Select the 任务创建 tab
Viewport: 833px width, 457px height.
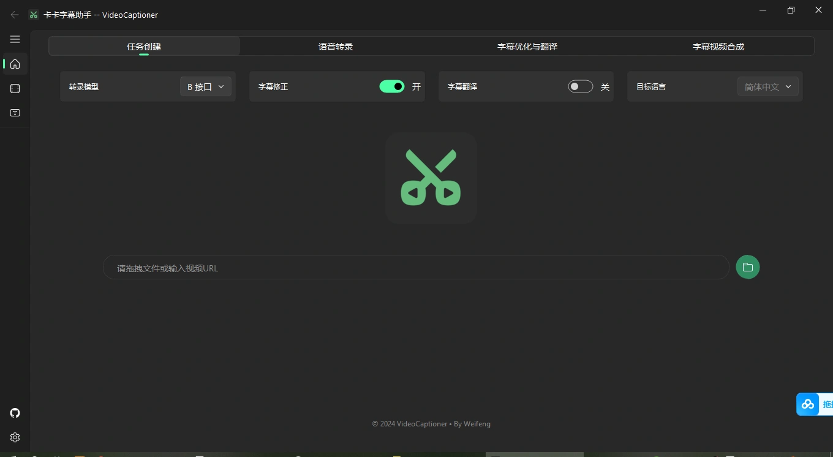point(144,47)
